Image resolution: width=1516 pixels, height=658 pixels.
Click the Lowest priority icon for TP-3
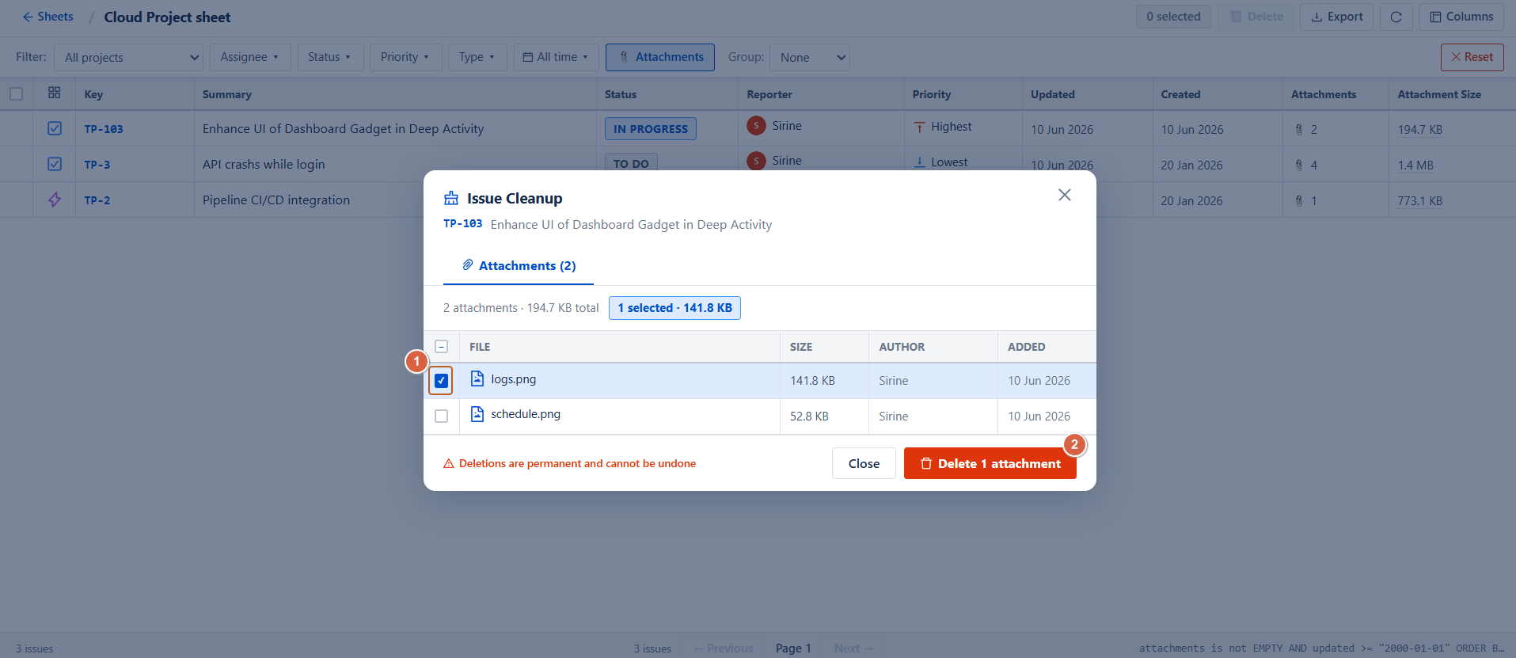(919, 162)
